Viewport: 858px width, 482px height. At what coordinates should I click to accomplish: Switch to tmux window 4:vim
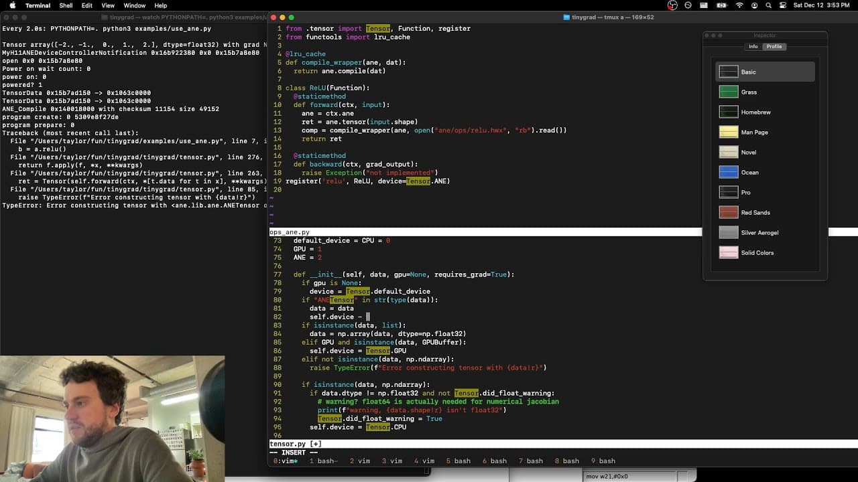click(425, 461)
